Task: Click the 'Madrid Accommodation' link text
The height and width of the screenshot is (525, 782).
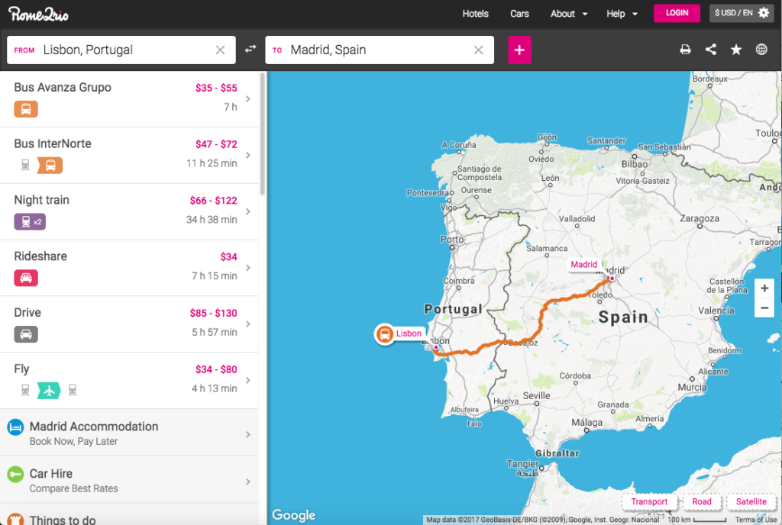Action: point(94,427)
